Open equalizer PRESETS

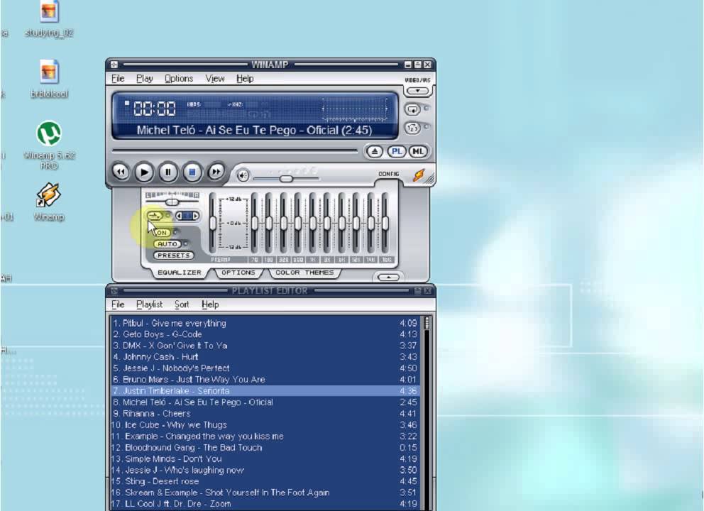click(x=173, y=255)
